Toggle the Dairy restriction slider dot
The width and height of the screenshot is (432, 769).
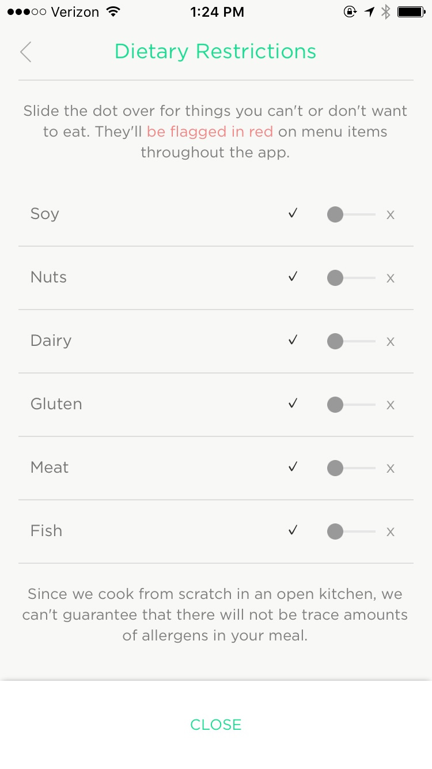point(335,342)
